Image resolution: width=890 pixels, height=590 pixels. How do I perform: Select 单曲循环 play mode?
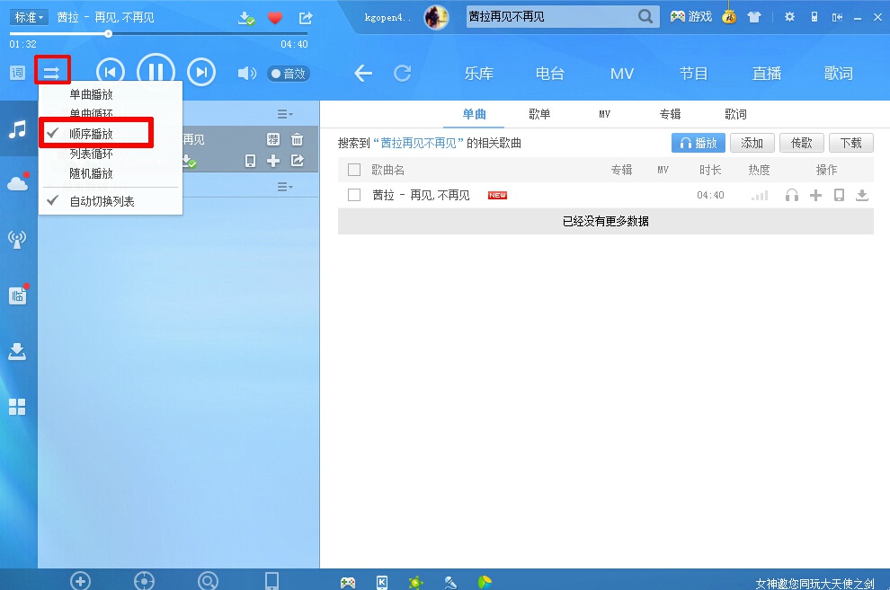coord(91,113)
